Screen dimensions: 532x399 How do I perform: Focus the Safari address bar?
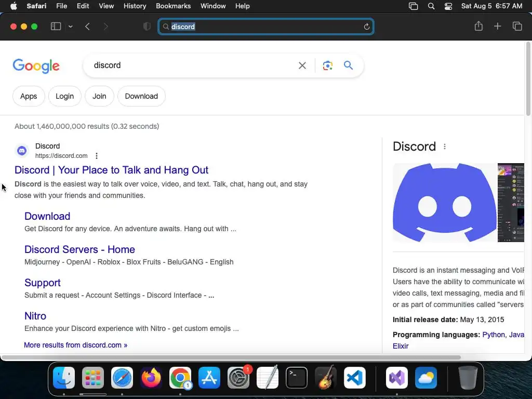[x=266, y=26]
